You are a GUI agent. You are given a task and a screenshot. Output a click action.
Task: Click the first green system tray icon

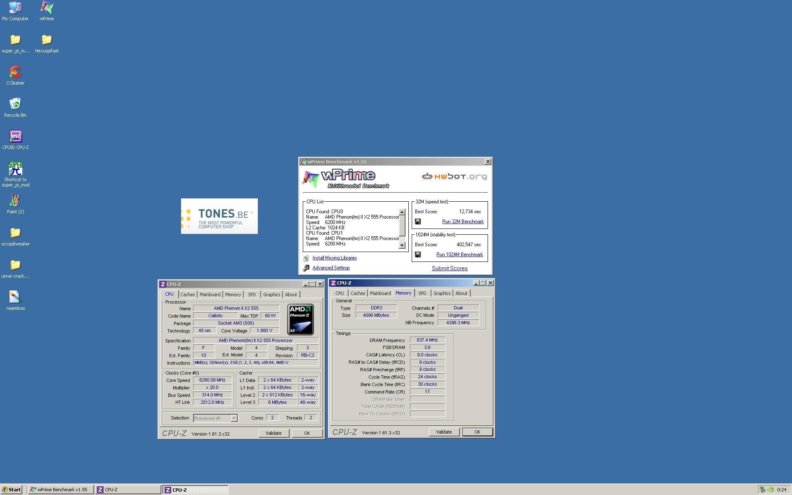tap(762, 490)
